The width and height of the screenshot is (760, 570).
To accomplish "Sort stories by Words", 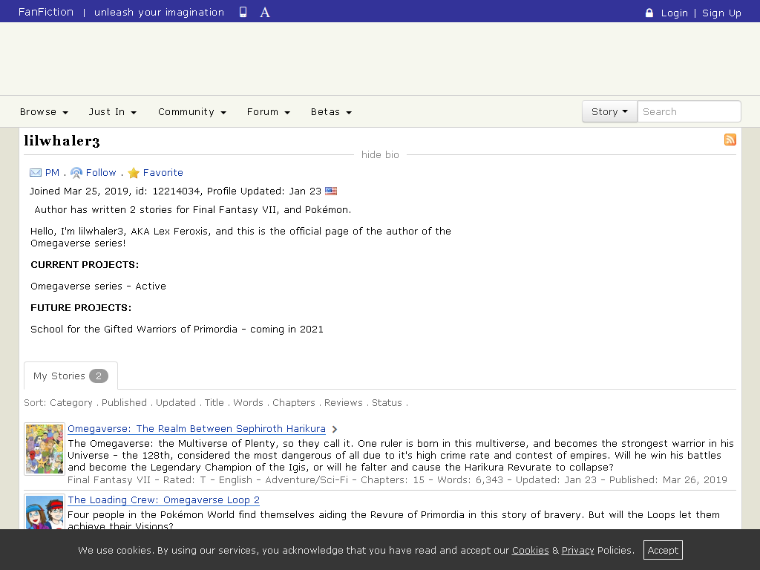I will click(x=248, y=403).
